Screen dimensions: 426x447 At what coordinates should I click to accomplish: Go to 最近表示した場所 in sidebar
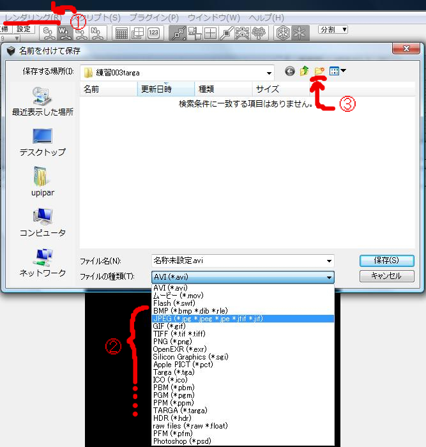tap(43, 102)
